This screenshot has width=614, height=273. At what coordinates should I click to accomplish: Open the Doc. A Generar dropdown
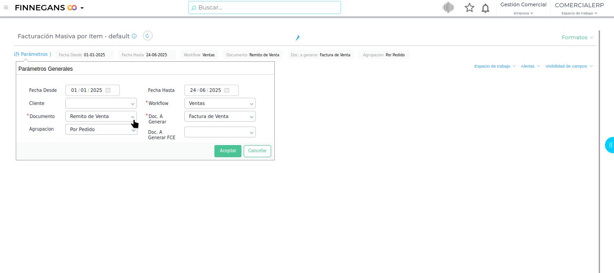(x=220, y=116)
